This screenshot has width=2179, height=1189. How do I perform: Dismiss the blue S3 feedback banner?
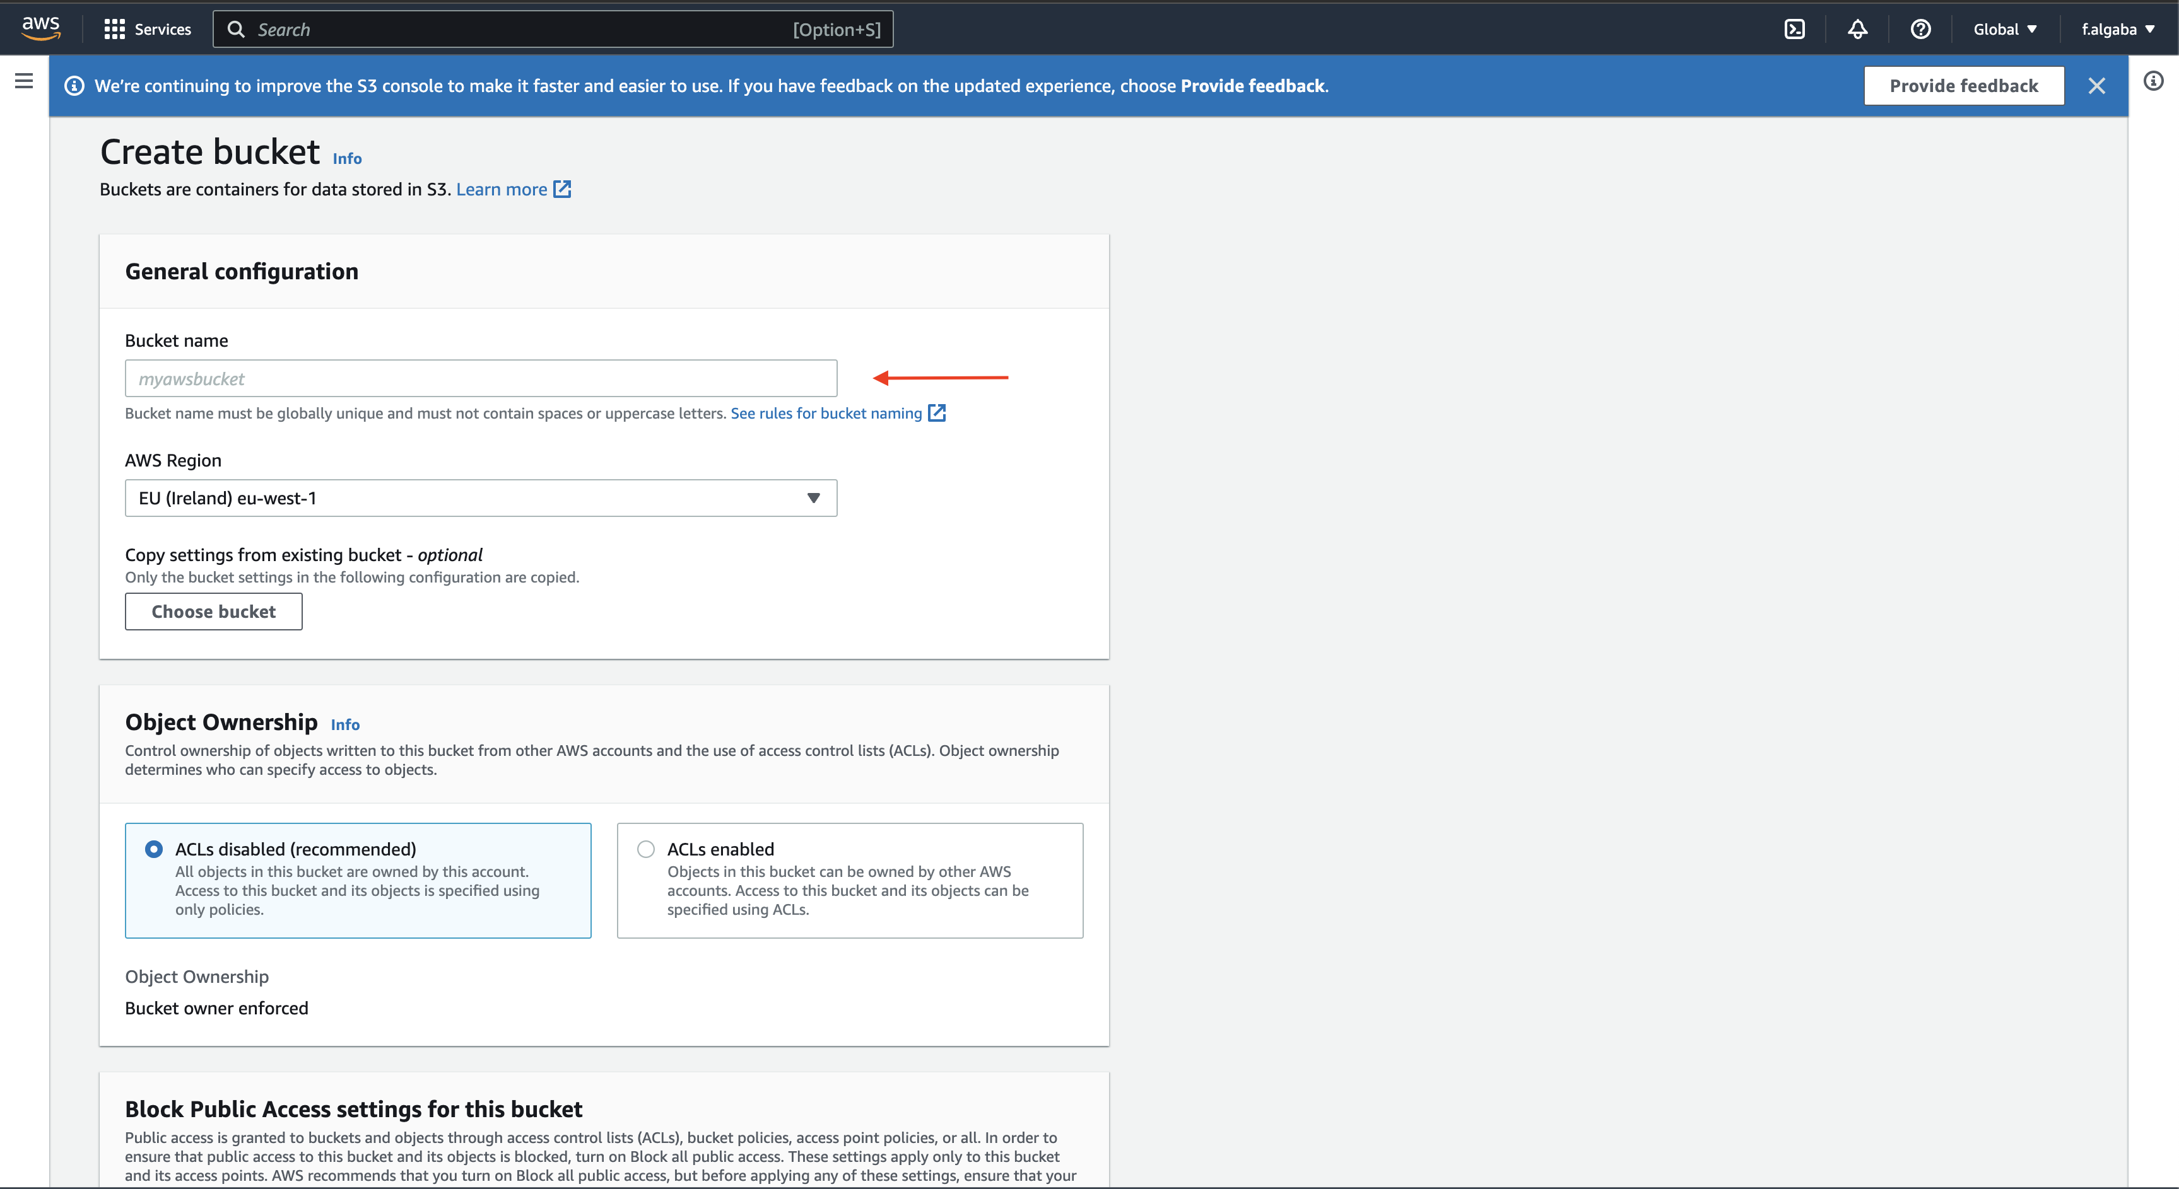(x=2096, y=86)
